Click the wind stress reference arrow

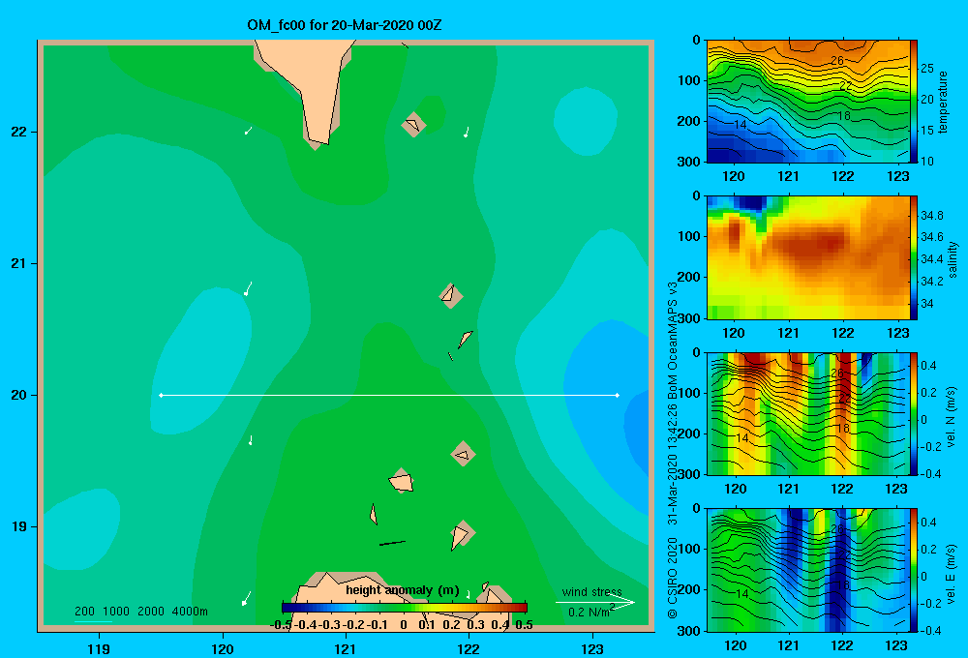point(595,603)
